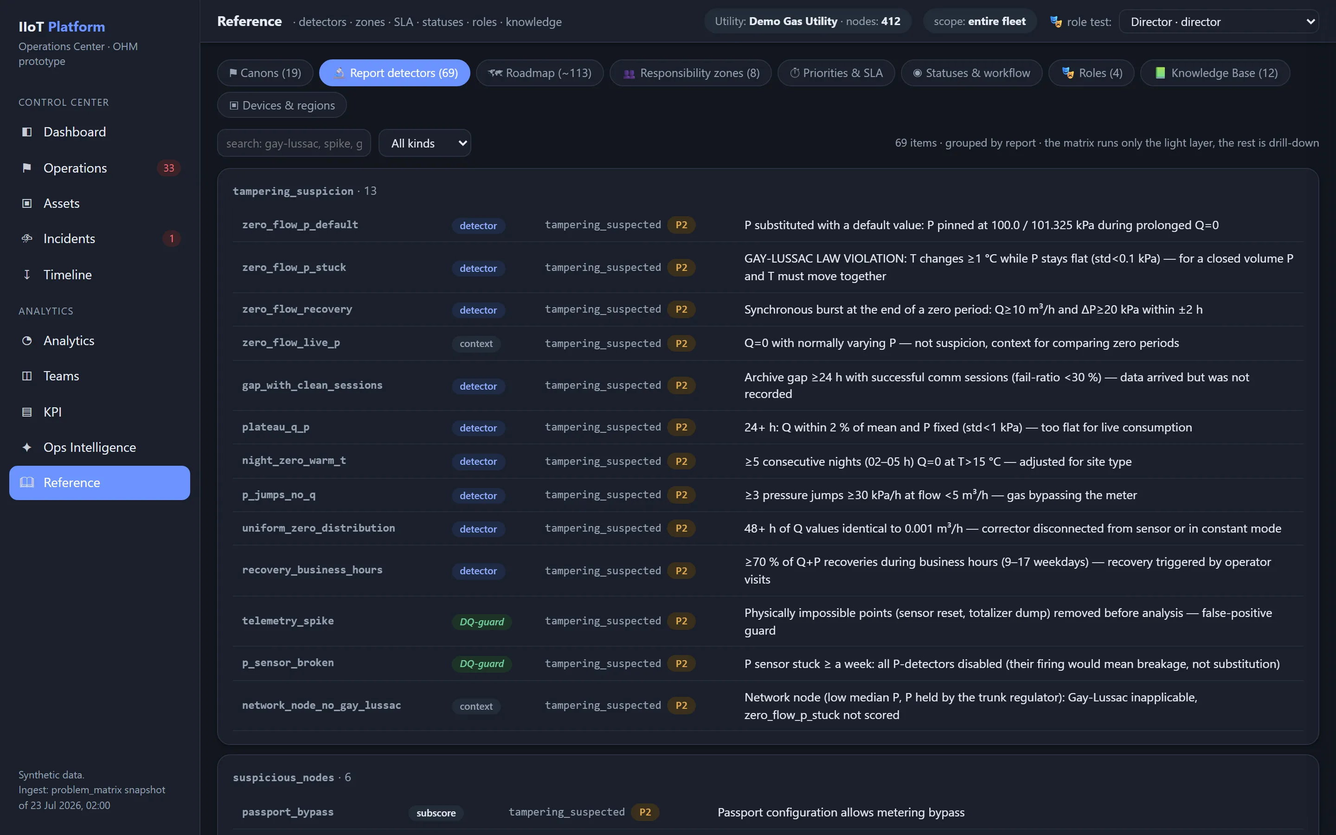Click the Analytics pie icon
Screen dimensions: 1336x835
point(26,341)
